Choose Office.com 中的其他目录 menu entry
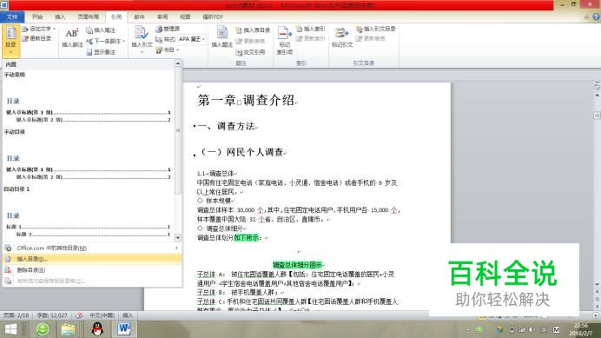Screen dimensions: 601x338 coord(92,248)
